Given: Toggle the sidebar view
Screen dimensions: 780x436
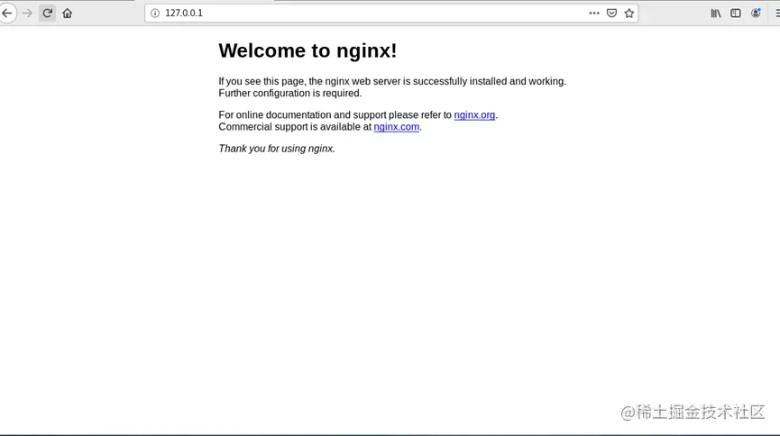Looking at the screenshot, I should (x=736, y=13).
